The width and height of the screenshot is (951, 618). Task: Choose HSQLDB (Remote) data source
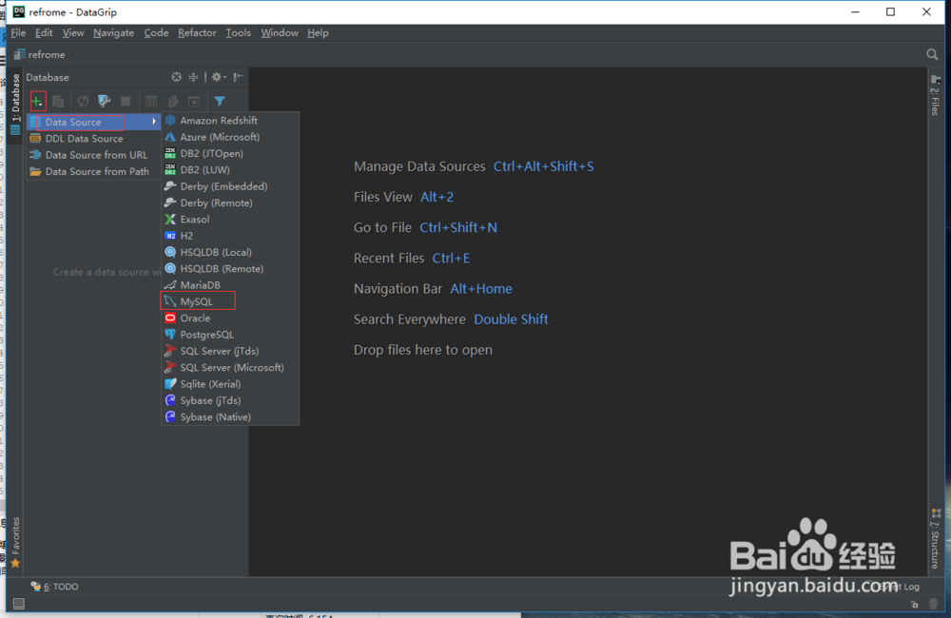coord(230,268)
